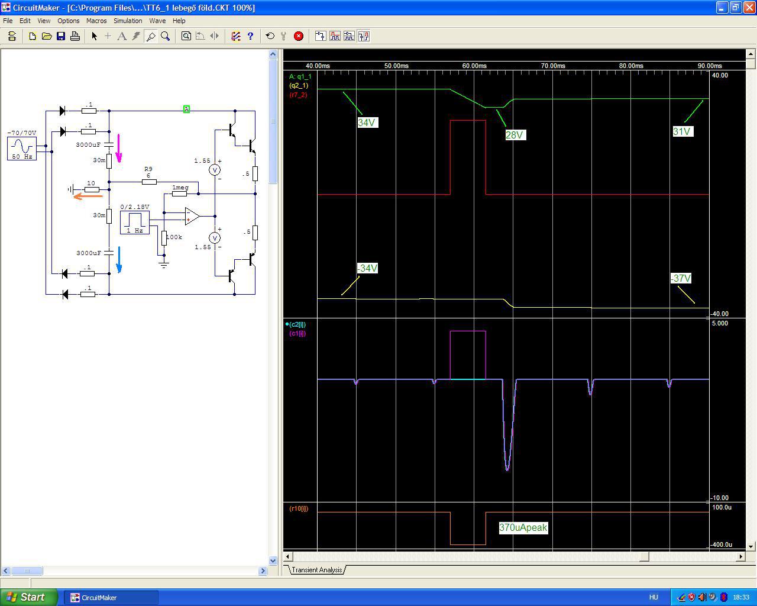Open the Simulation menu
The width and height of the screenshot is (757, 606).
pos(128,21)
